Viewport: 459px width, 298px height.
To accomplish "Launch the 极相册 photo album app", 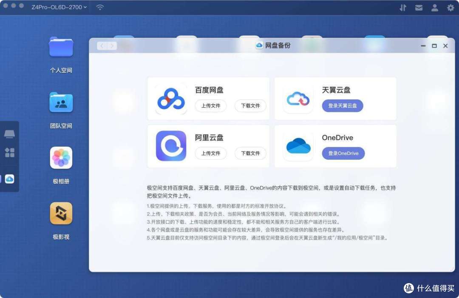I will [61, 158].
